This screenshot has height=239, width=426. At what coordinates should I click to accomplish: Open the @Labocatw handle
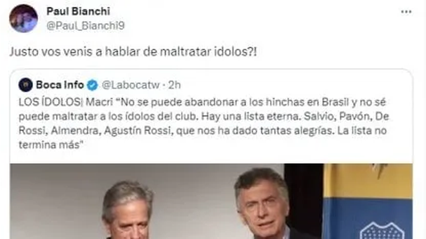click(131, 85)
